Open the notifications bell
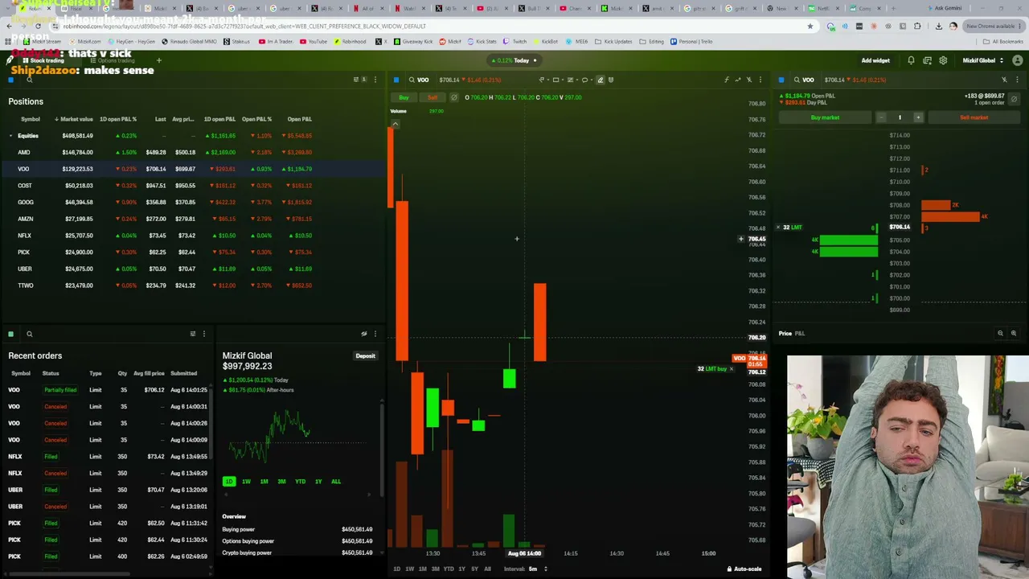The width and height of the screenshot is (1029, 579). (x=911, y=60)
